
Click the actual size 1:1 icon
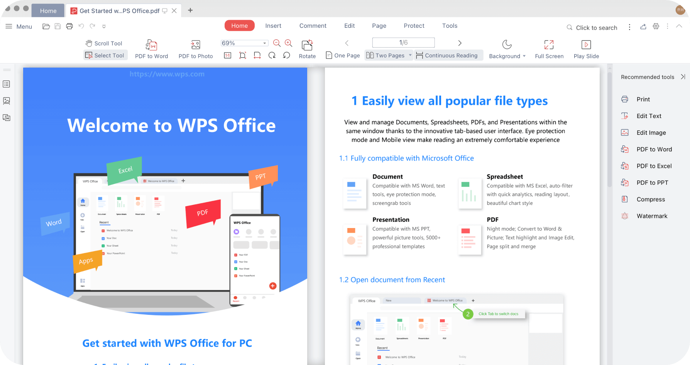click(228, 56)
